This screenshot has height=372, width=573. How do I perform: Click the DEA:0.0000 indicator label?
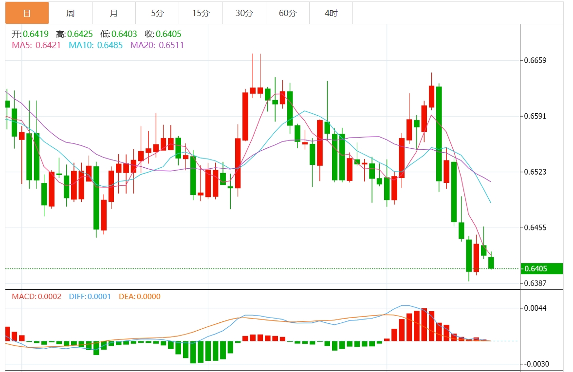140,297
